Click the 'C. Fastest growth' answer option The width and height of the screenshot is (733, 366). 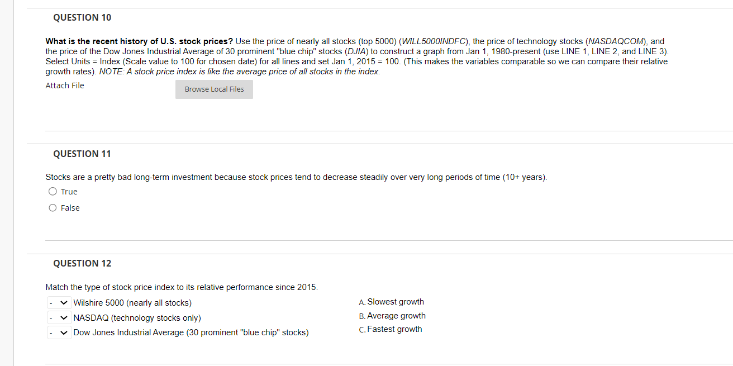(x=391, y=329)
